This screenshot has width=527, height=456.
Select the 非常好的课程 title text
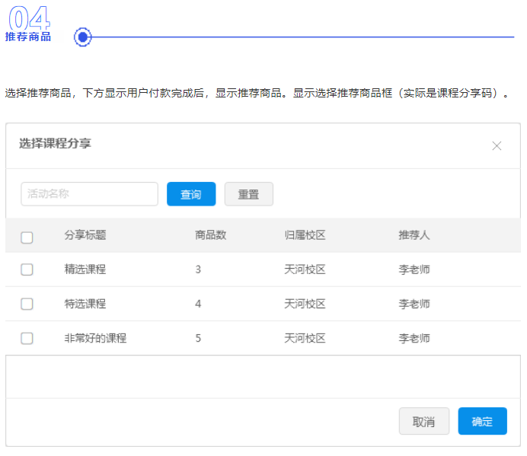click(x=95, y=338)
